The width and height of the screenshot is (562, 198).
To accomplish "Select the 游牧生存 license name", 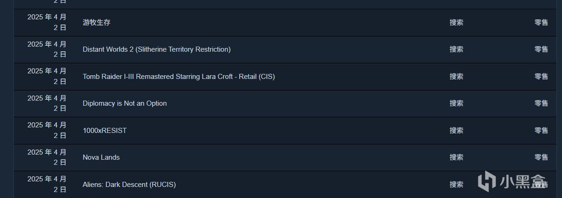I will 97,22.
